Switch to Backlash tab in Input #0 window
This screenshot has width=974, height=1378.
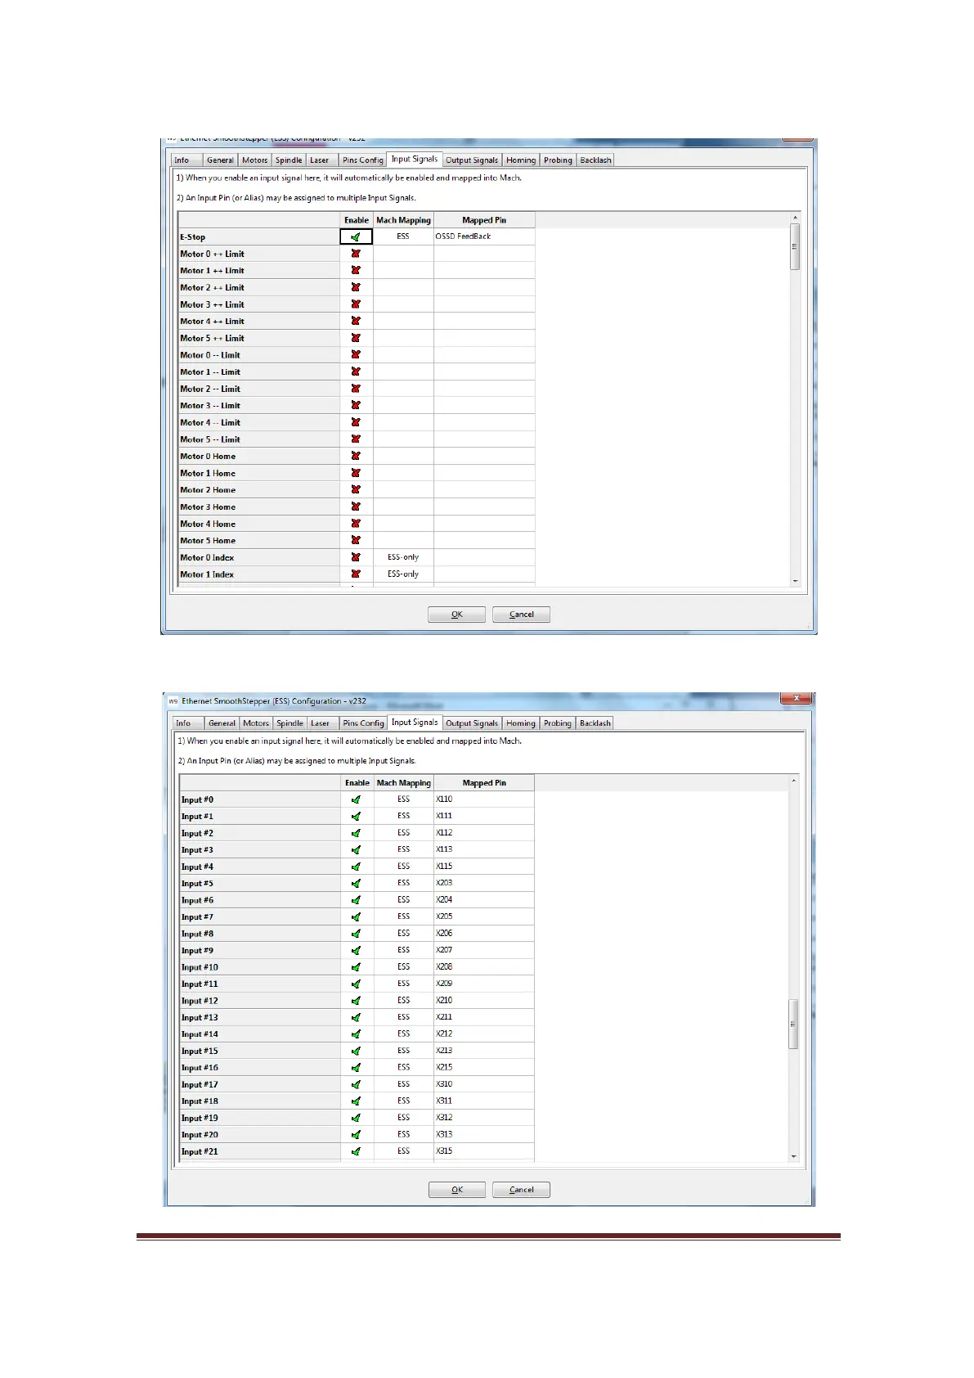(x=595, y=723)
